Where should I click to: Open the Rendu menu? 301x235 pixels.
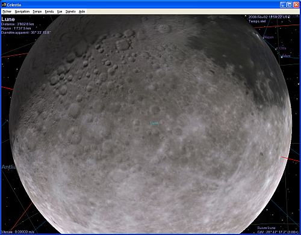[x=49, y=11]
